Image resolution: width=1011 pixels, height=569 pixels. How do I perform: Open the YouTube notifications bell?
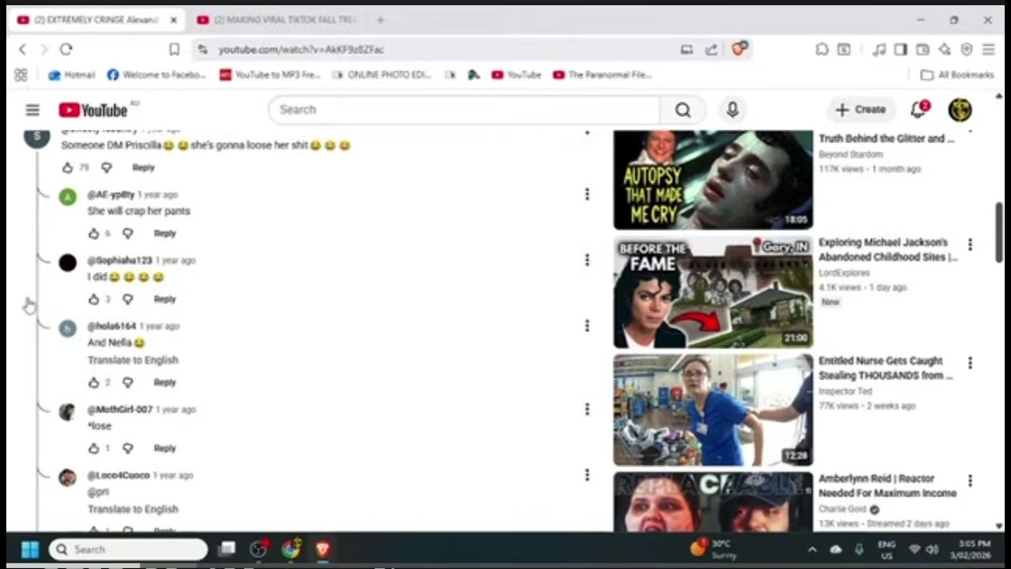[919, 110]
